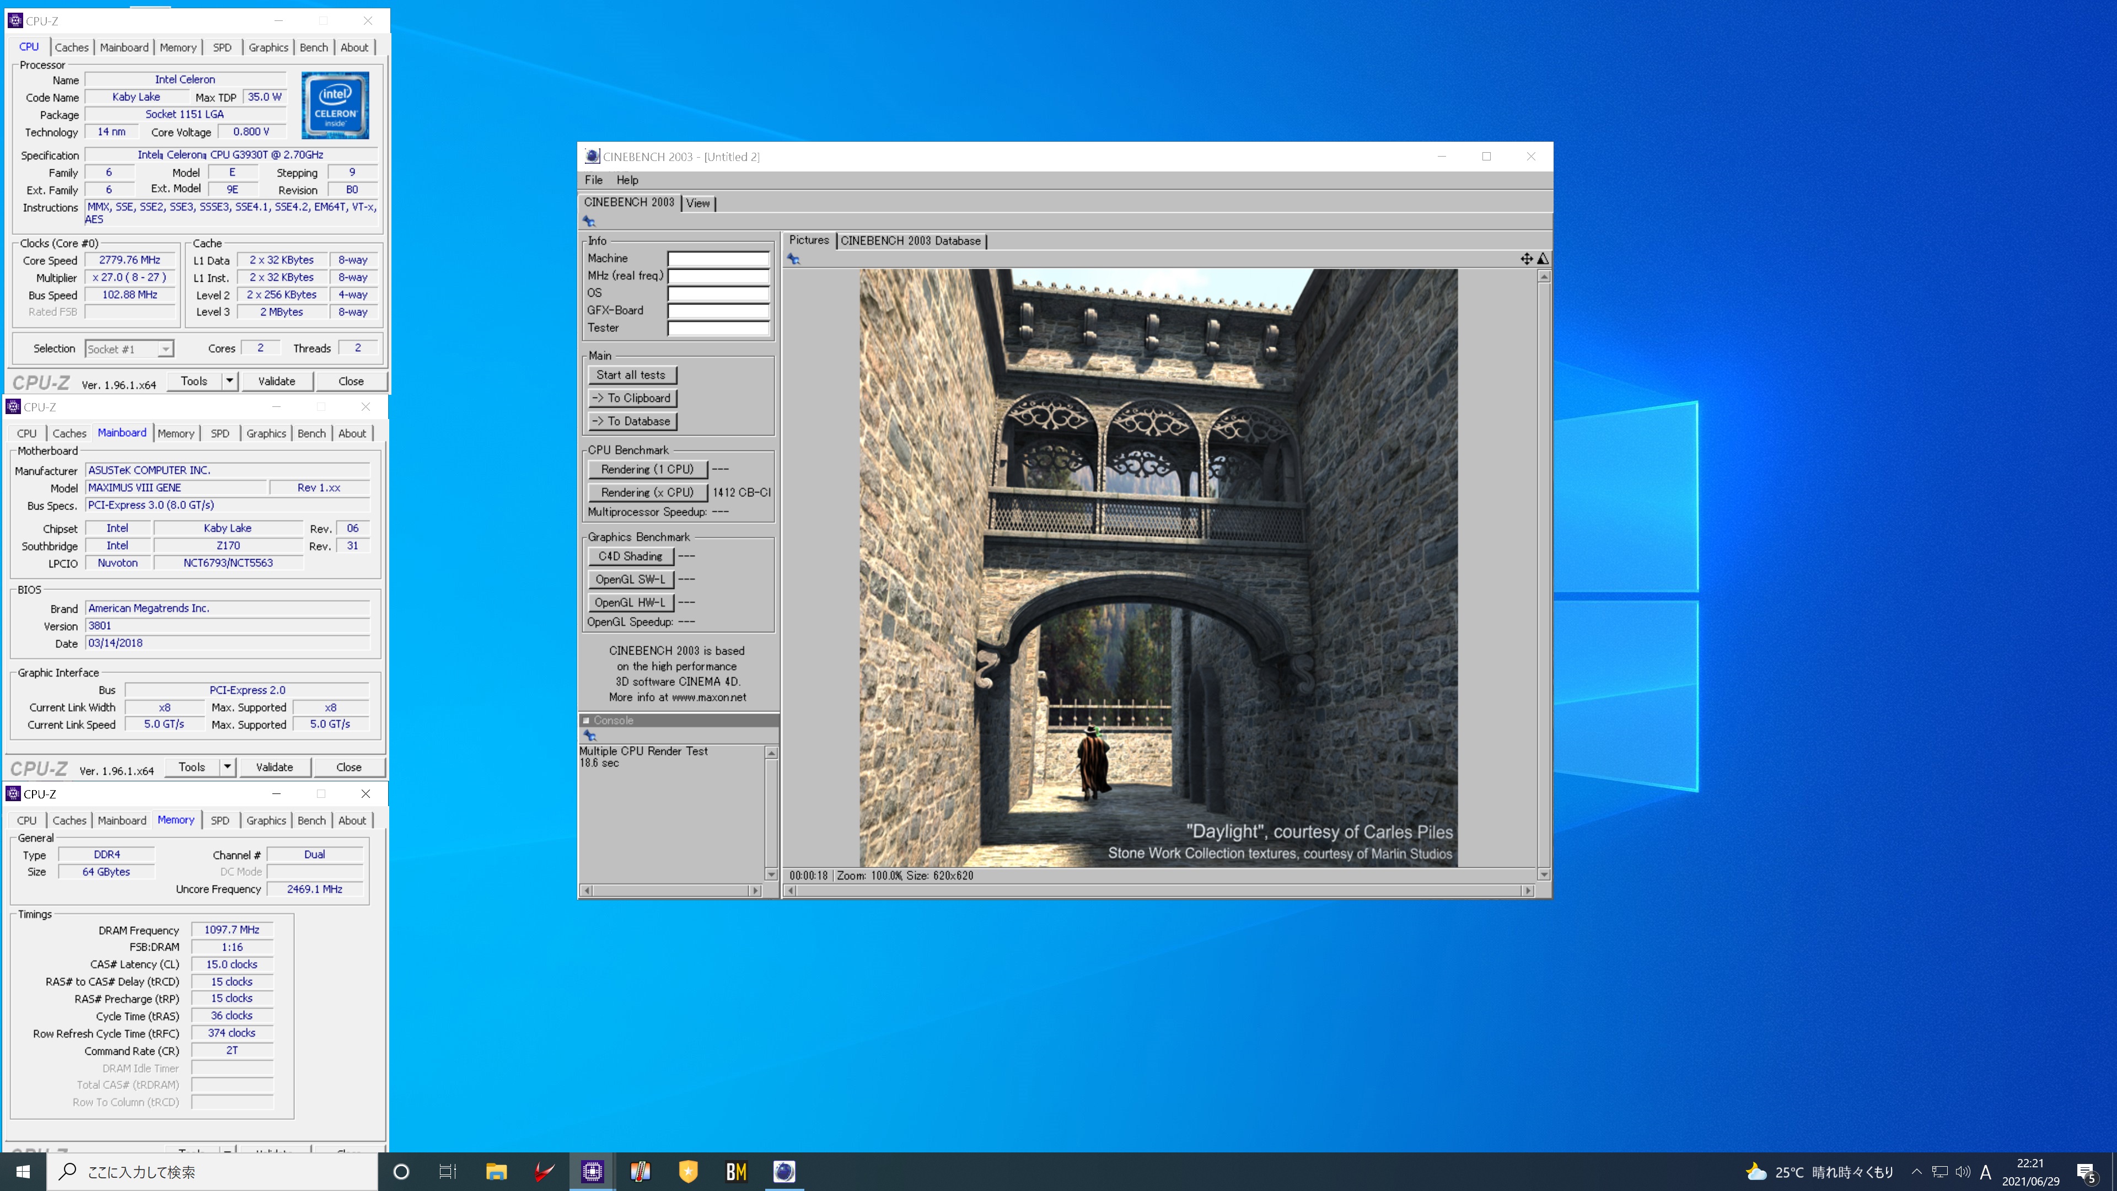Click into the Tester field
Screen dimensions: 2117x1191
click(x=718, y=328)
